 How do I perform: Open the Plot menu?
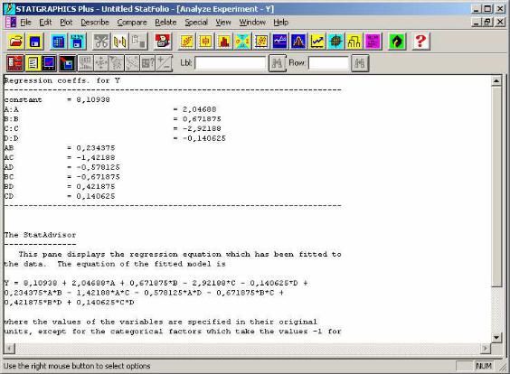66,22
